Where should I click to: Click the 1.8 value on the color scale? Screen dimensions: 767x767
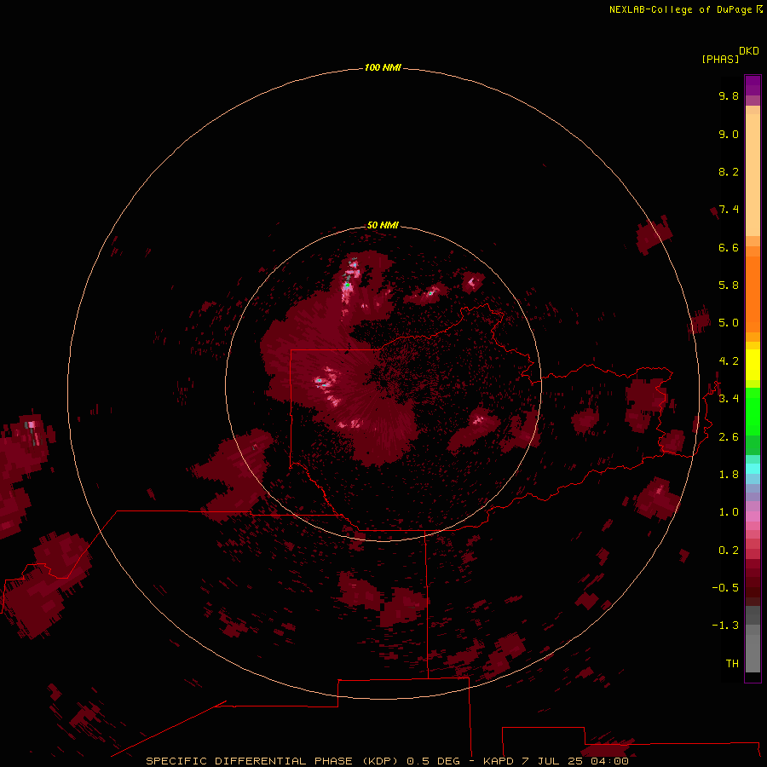(x=729, y=475)
